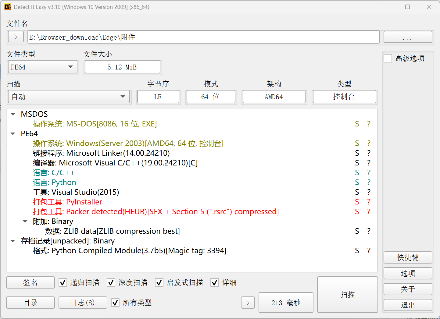Click the 213 毫秒 elapsed time button

[286, 303]
